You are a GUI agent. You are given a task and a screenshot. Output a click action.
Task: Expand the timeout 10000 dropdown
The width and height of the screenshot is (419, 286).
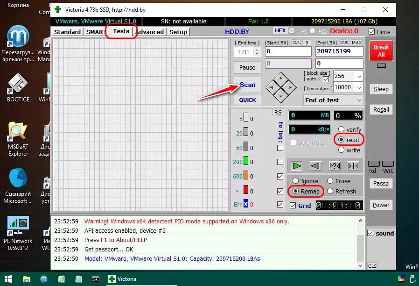click(359, 87)
